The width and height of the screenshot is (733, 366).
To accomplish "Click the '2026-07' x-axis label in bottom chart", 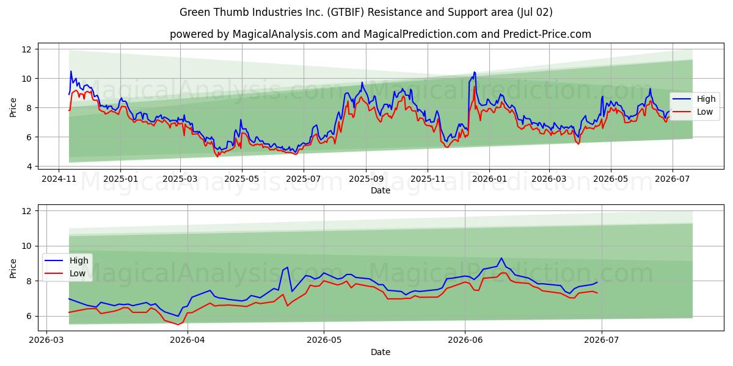I will click(x=602, y=341).
